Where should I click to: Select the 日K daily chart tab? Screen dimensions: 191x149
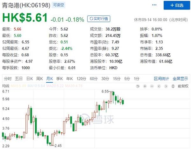click(29, 78)
